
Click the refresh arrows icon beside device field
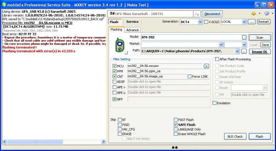click(197, 14)
